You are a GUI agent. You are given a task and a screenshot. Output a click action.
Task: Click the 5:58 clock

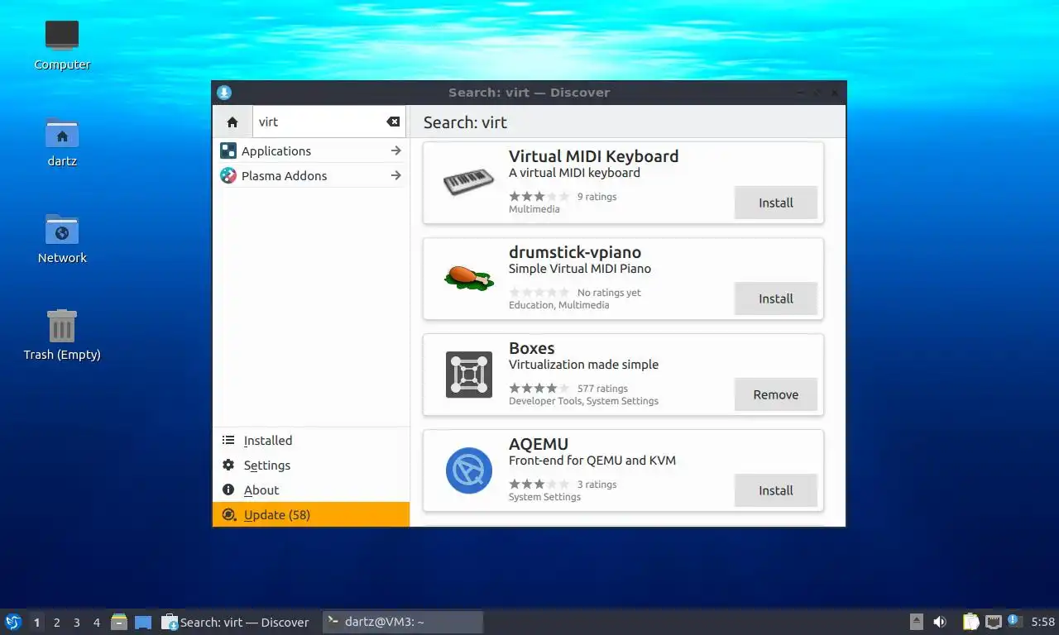pos(1042,622)
